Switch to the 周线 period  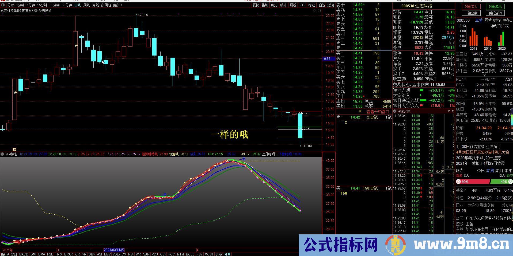point(87,5)
